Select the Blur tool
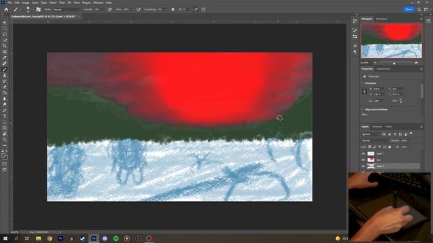 [x=5, y=99]
